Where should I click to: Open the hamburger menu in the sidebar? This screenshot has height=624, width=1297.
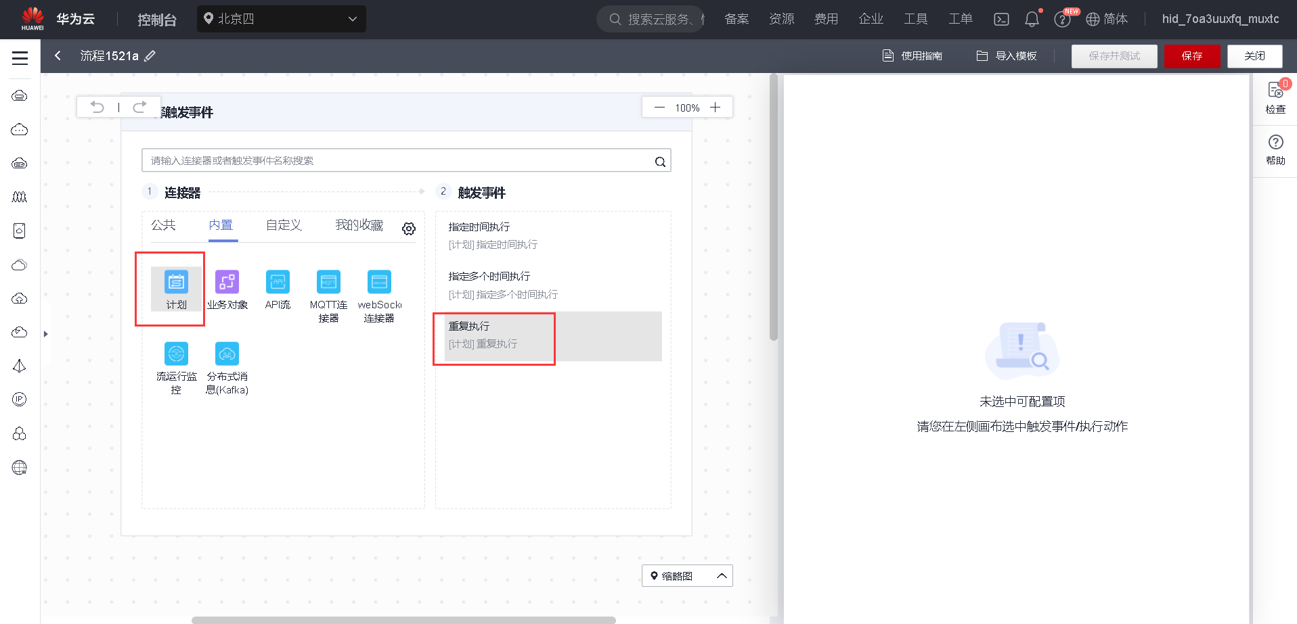point(20,58)
